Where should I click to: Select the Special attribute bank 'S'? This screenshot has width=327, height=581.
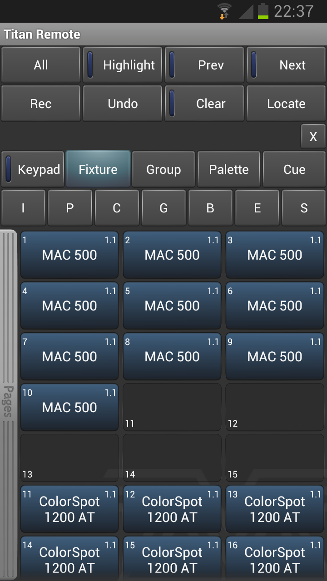point(304,207)
